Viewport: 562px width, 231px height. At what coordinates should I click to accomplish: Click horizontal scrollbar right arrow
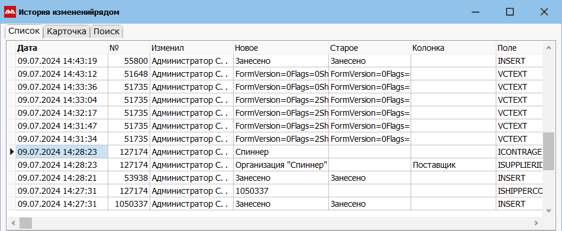(x=537, y=223)
